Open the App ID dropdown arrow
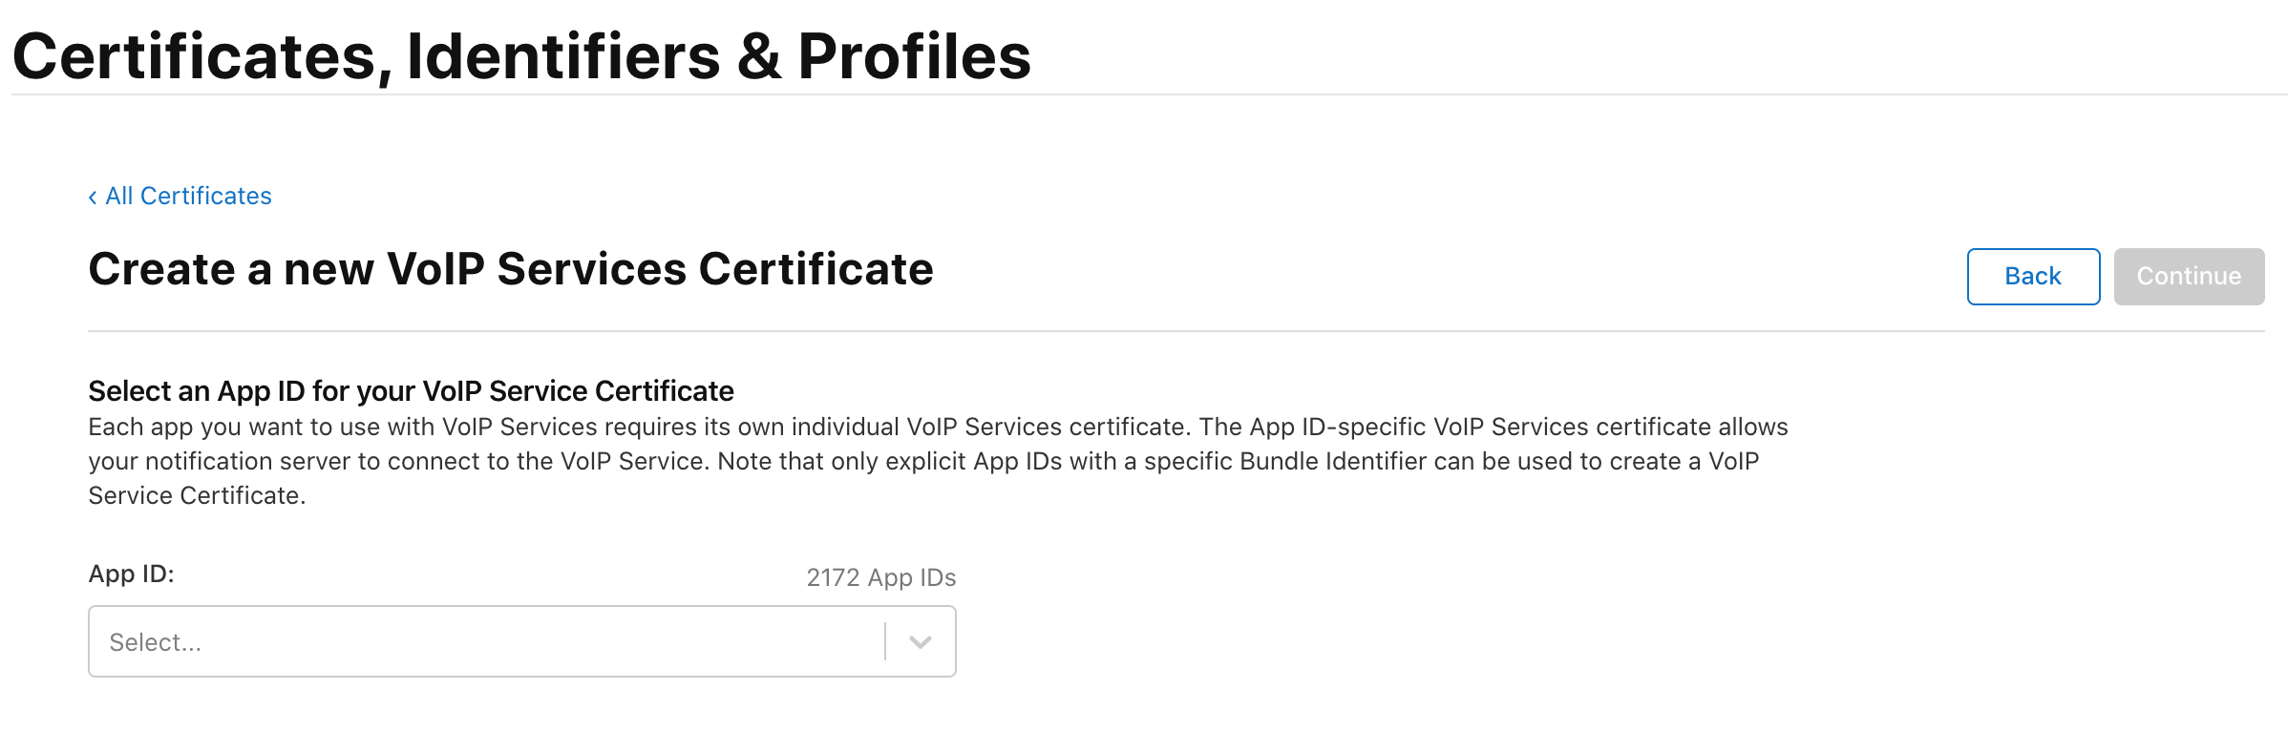 pyautogui.click(x=920, y=642)
